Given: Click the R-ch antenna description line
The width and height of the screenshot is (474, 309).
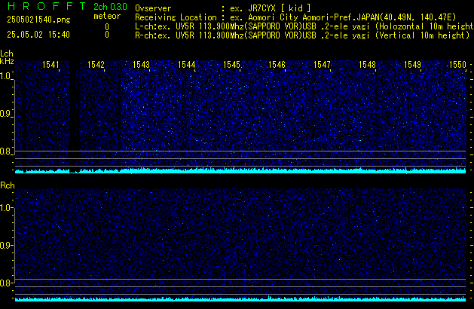Looking at the screenshot, I should 302,35.
